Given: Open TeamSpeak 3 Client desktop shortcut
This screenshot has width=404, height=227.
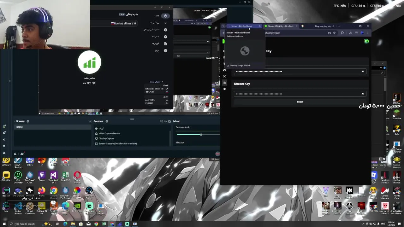Looking at the screenshot, I should (x=30, y=177).
